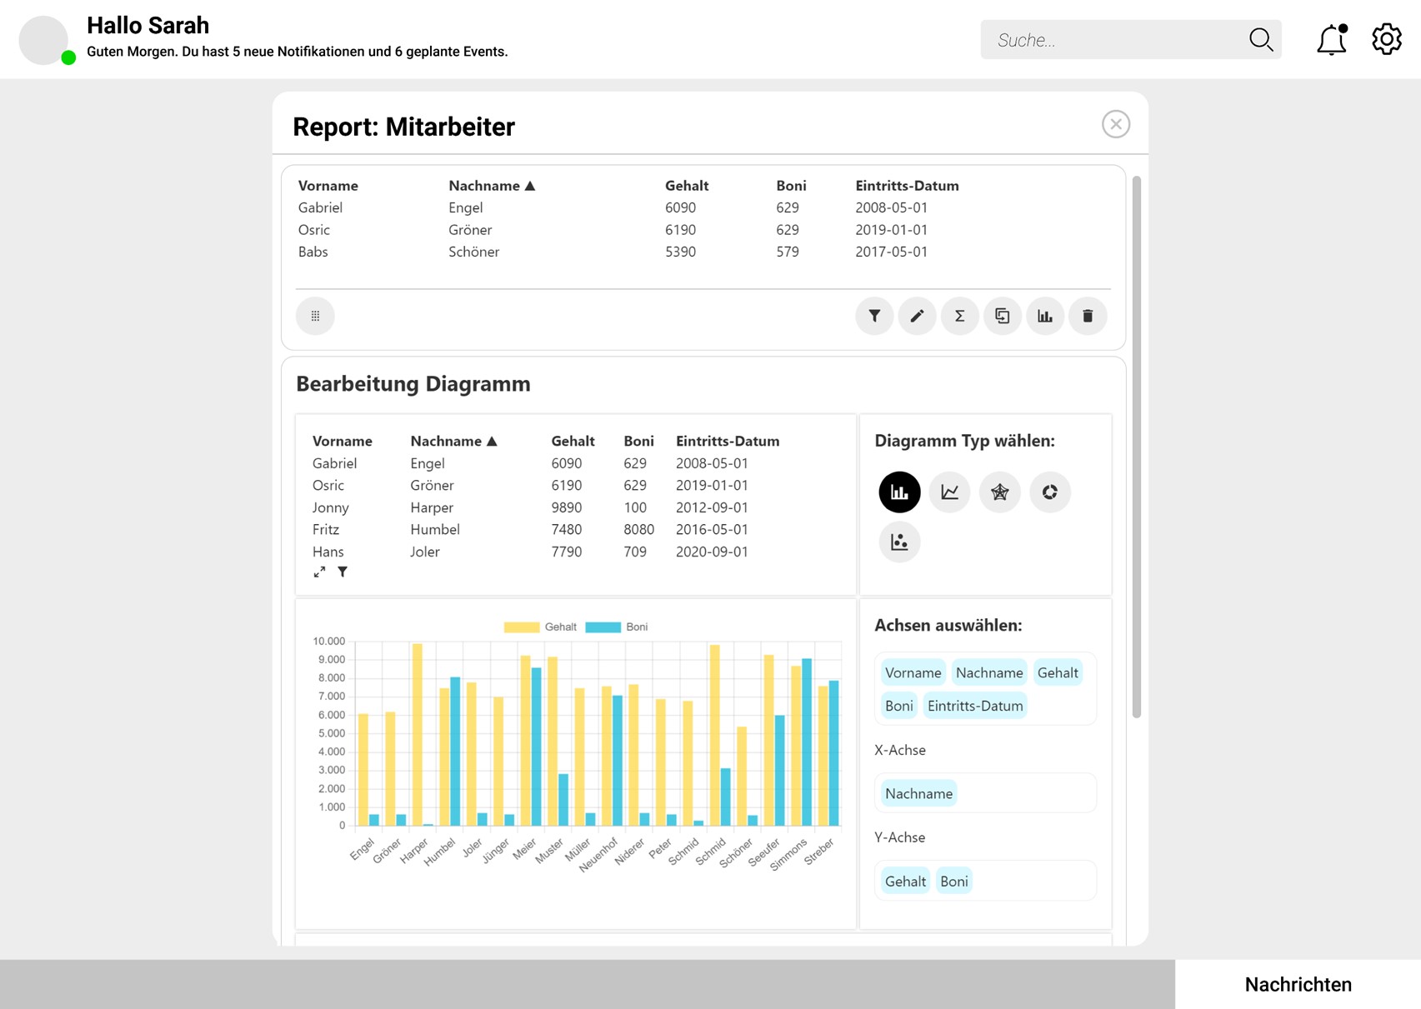
Task: Filter the diagram data table
Action: coord(343,572)
